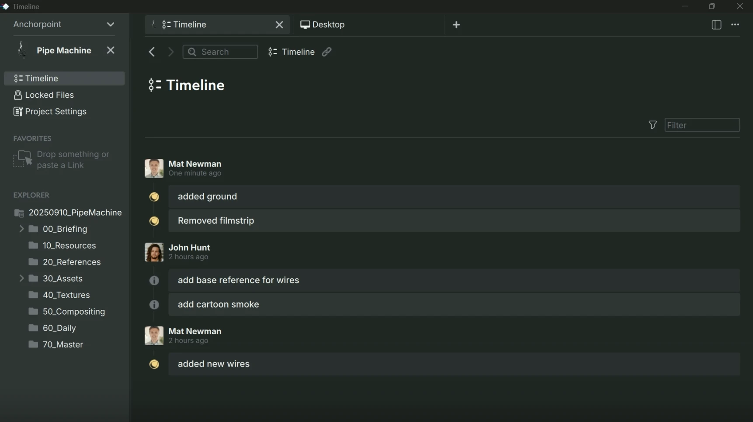Open the 'added ground' commit entry
The image size is (753, 422).
454,197
